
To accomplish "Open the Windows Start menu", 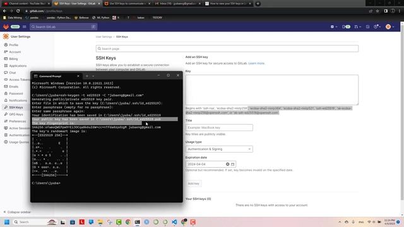I will tap(7, 222).
